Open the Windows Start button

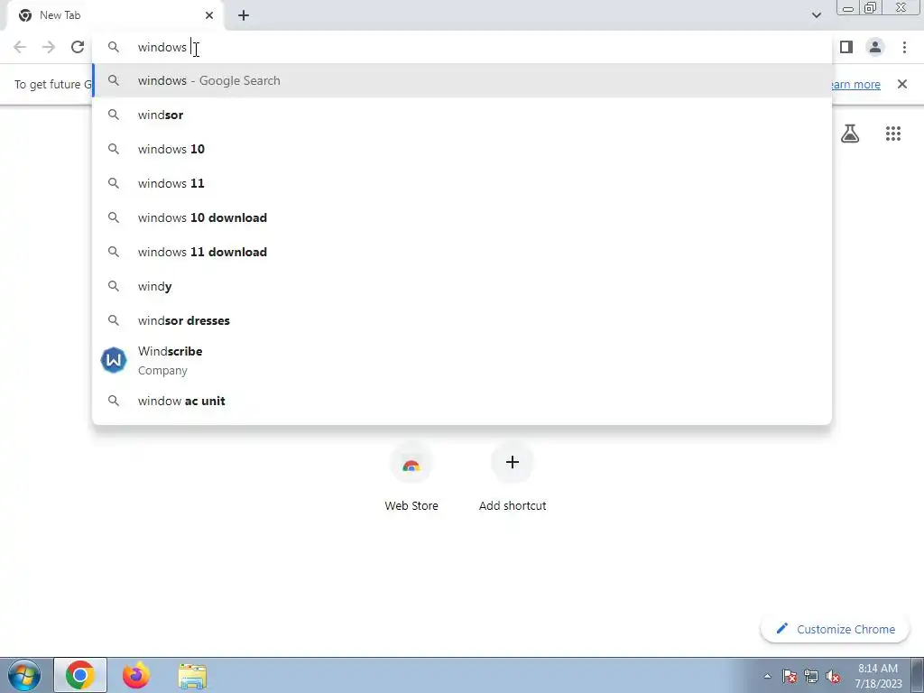point(24,675)
